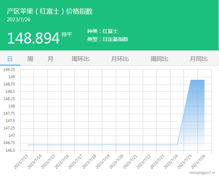The image size is (219, 177).
Task: Switch to the 周环比 tab
Action: (80, 59)
